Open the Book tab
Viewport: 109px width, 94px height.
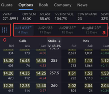[x=44, y=5]
